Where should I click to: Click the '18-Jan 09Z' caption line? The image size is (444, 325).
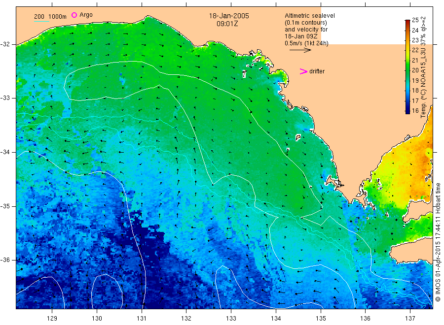click(301, 36)
